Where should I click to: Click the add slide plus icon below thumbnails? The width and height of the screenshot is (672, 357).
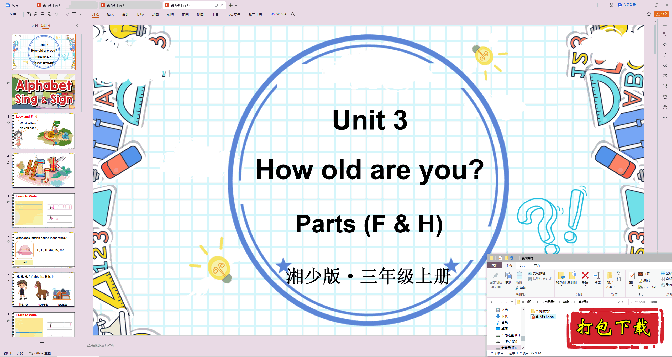(x=42, y=343)
